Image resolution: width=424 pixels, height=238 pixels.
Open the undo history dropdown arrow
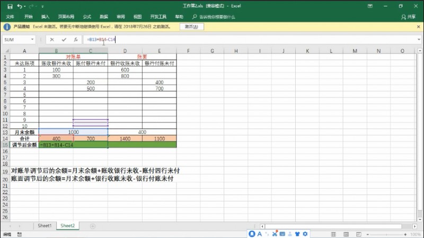click(24, 6)
